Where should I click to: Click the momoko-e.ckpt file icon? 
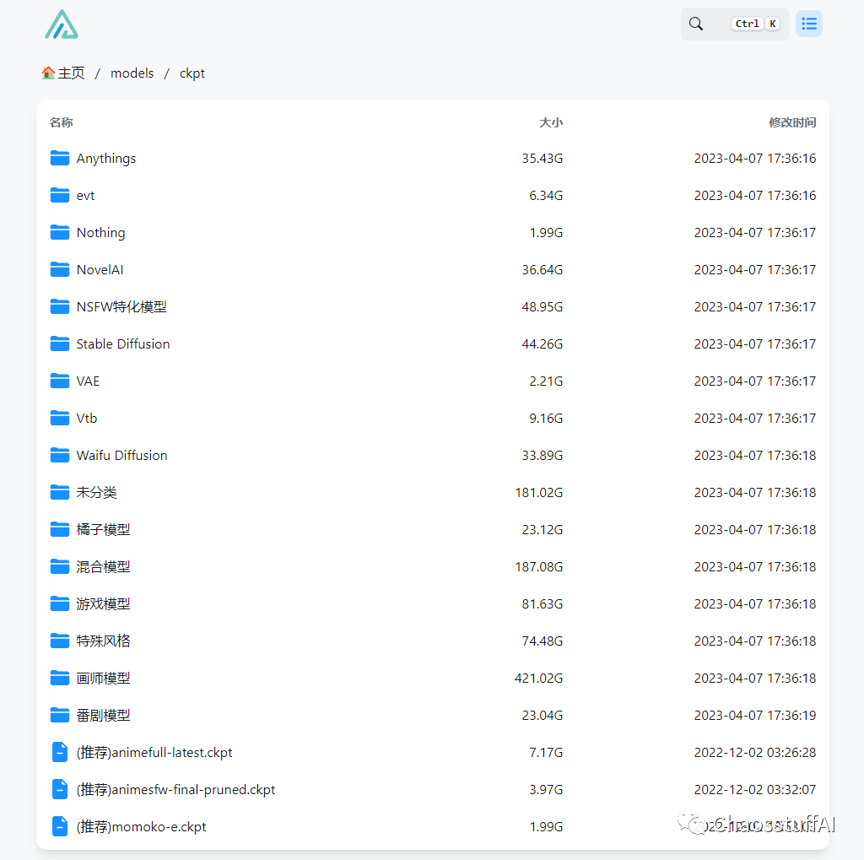60,826
